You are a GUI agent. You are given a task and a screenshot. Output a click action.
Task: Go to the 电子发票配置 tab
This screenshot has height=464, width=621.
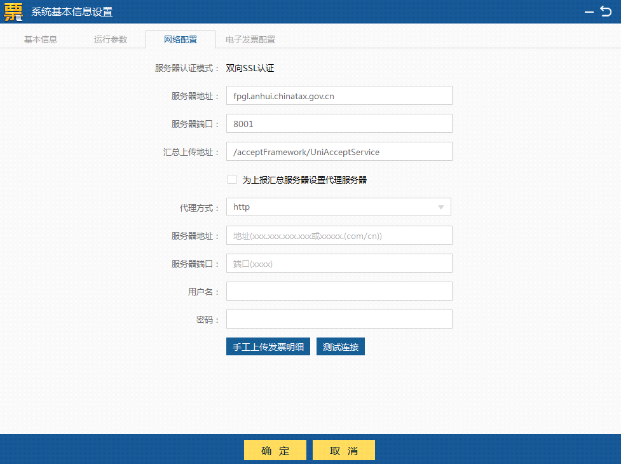(250, 39)
